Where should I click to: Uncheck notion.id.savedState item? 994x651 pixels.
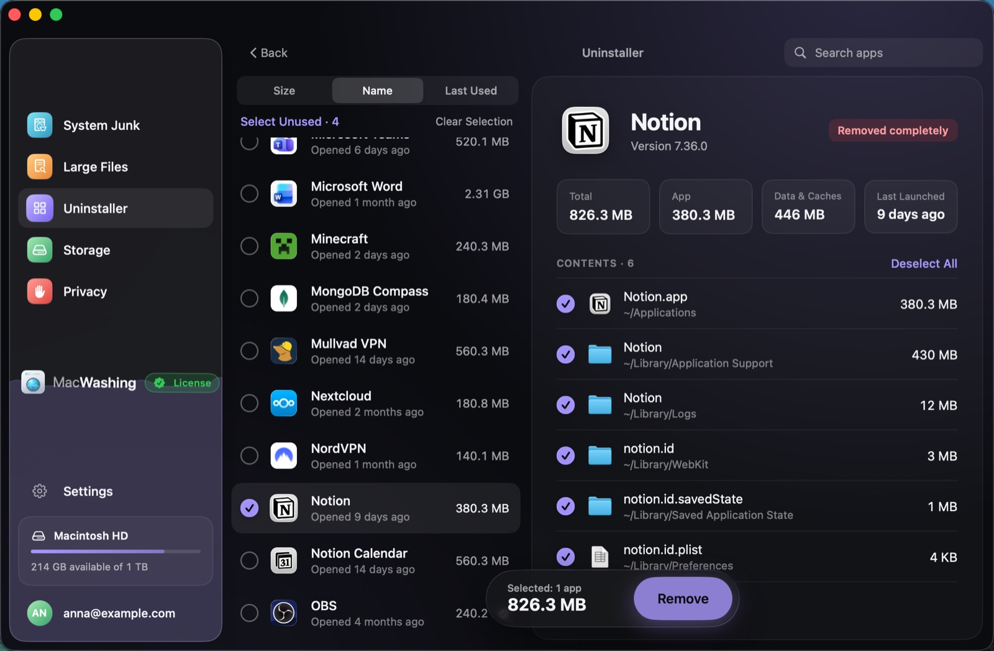565,506
